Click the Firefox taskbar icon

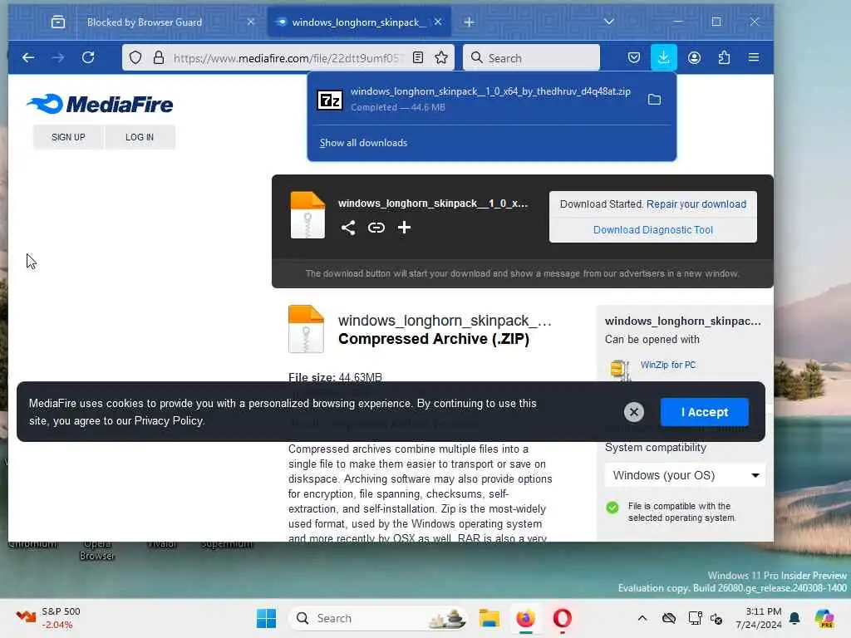tap(525, 618)
